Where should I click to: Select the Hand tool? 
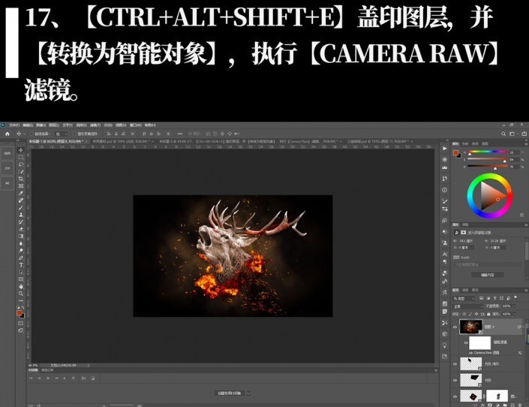point(21,286)
